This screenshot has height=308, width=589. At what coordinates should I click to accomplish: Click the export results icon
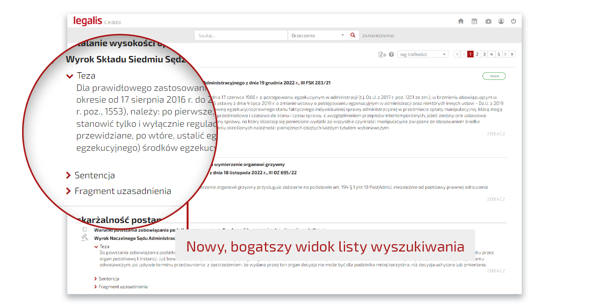click(382, 55)
